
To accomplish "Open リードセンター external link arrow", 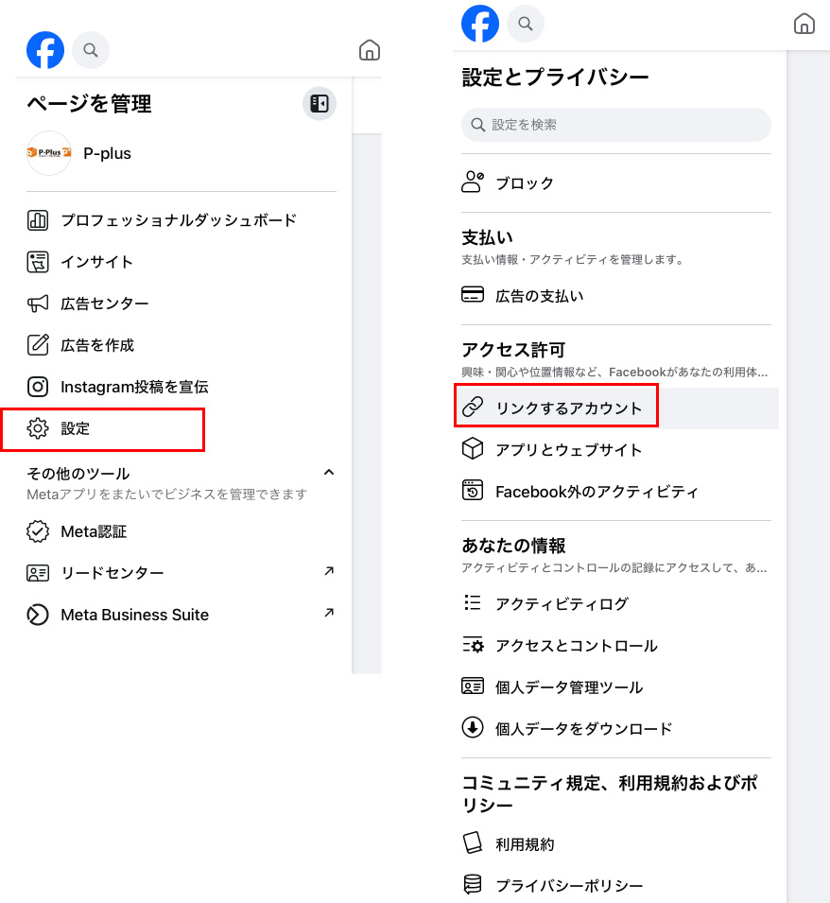I will click(328, 571).
